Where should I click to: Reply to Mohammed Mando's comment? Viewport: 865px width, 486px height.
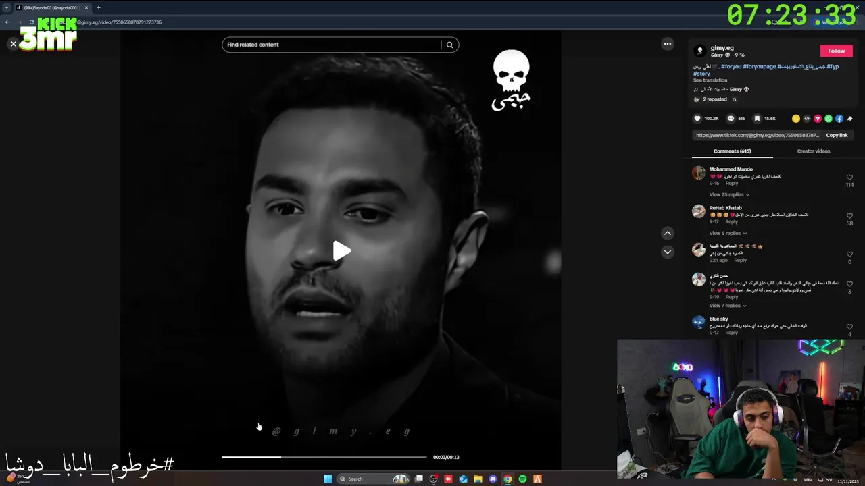[732, 184]
